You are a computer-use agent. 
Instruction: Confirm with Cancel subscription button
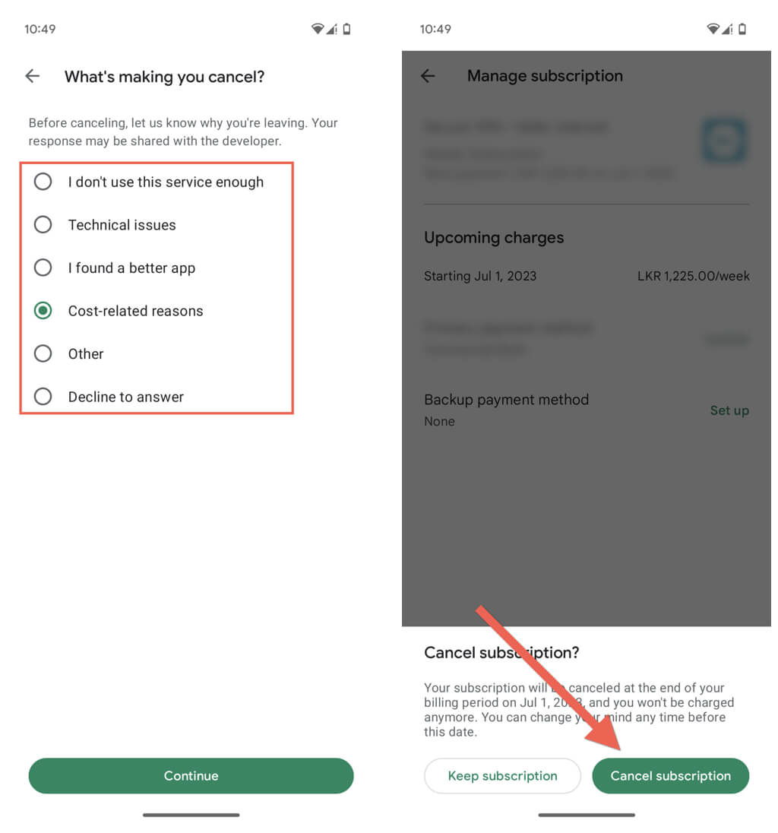point(671,776)
